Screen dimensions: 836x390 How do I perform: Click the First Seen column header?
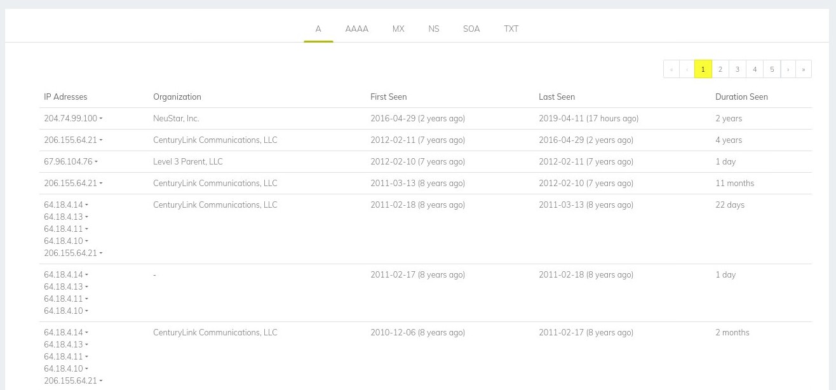pyautogui.click(x=389, y=97)
